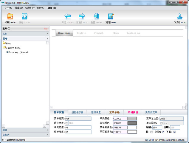Click the 菜单总宽 input field

pyautogui.click(x=78, y=119)
